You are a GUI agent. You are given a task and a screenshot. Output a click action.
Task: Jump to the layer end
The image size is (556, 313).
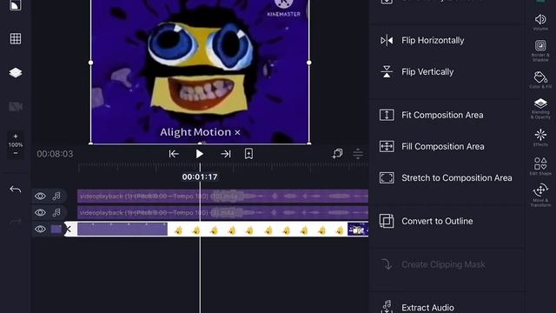(226, 154)
